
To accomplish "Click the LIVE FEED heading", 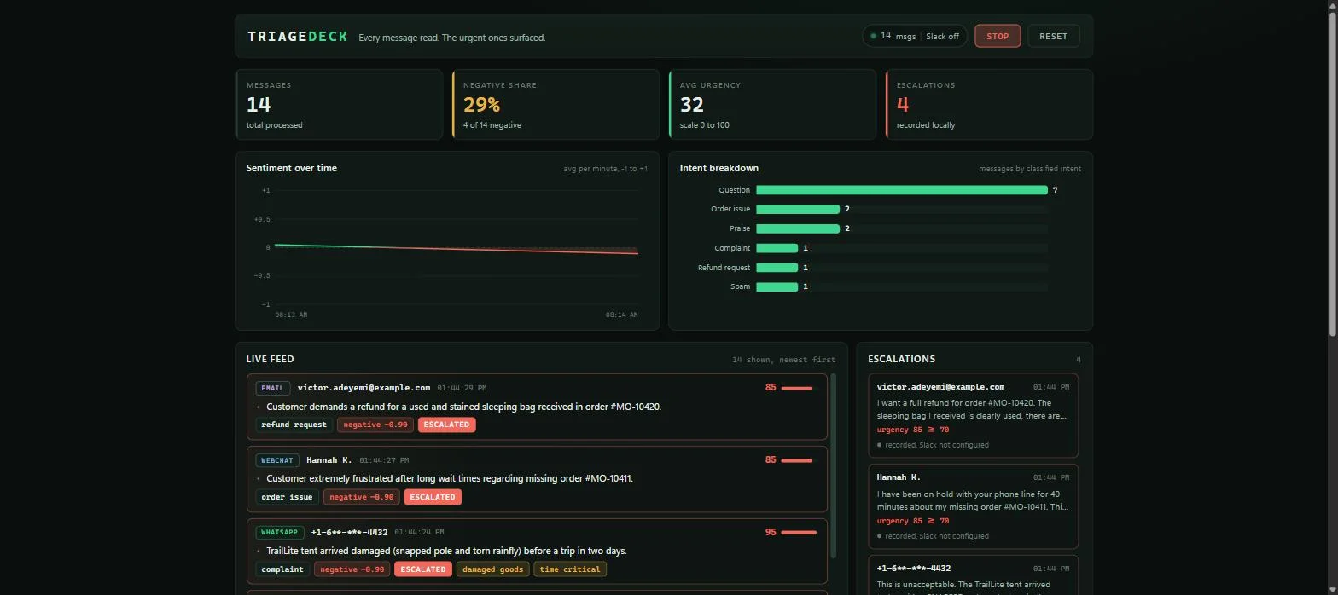I will 270,359.
